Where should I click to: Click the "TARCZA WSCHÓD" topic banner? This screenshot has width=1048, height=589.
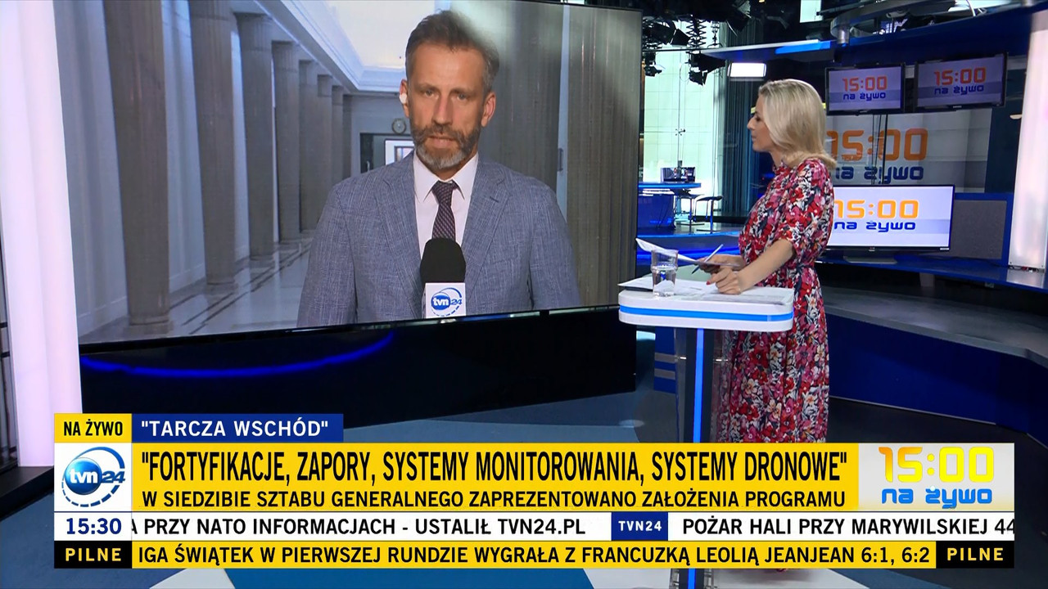237,428
